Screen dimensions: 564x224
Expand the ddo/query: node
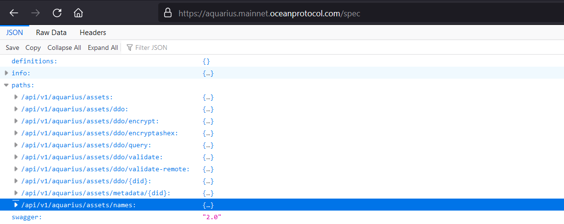click(x=16, y=145)
